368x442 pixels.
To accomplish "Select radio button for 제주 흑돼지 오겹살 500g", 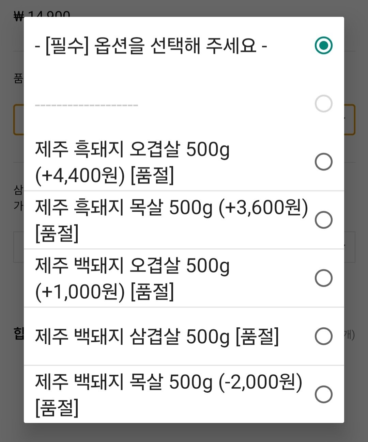I will [323, 162].
